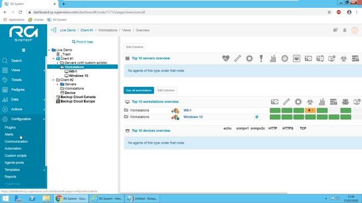
Task: Click Client #1 breadcrumb link
Action: (x=87, y=30)
